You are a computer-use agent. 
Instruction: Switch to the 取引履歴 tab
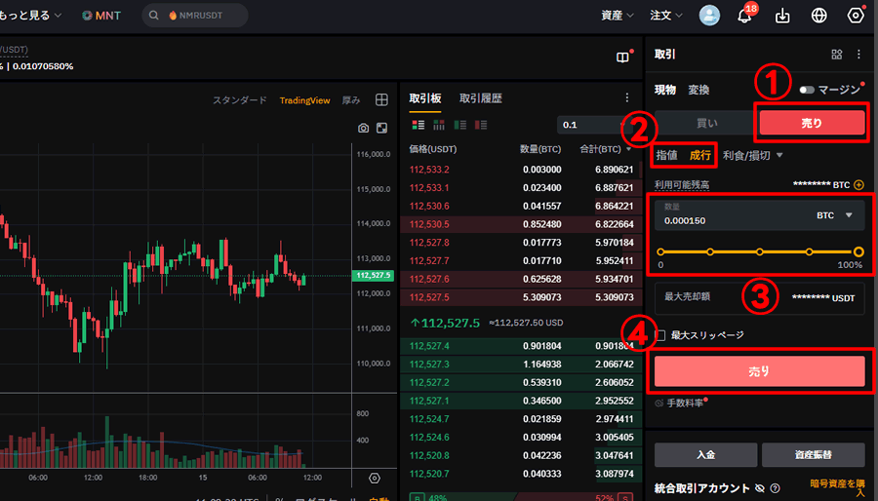click(x=481, y=98)
